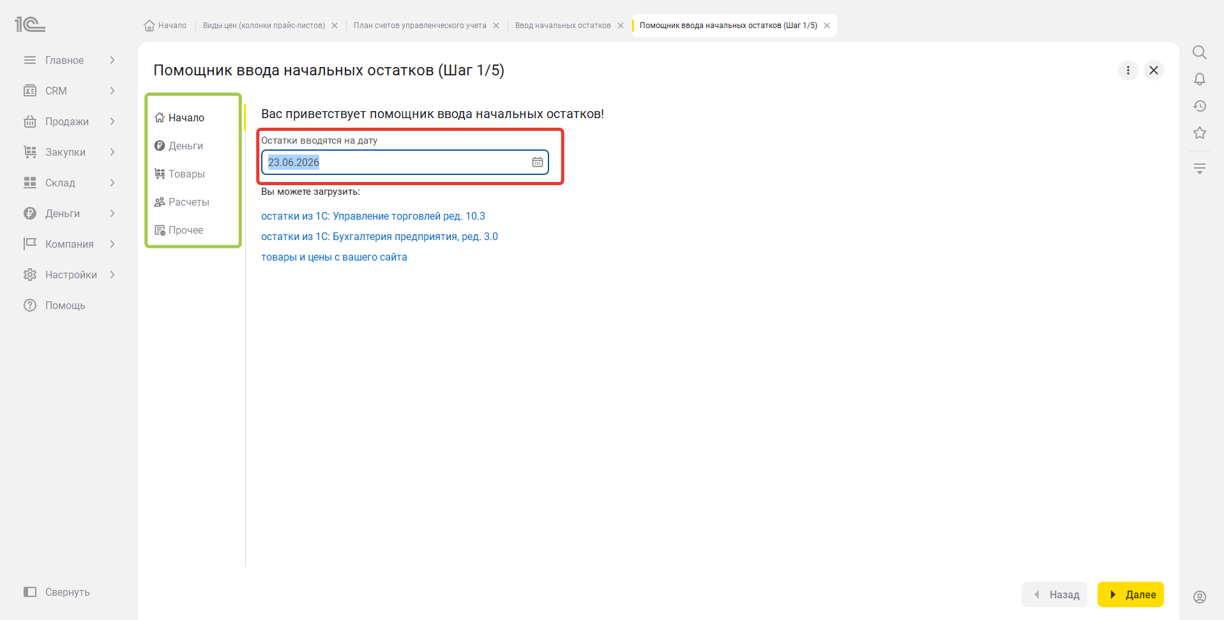Screen dimensions: 1224x620
Task: Open the three-dot more actions menu
Action: (1128, 70)
